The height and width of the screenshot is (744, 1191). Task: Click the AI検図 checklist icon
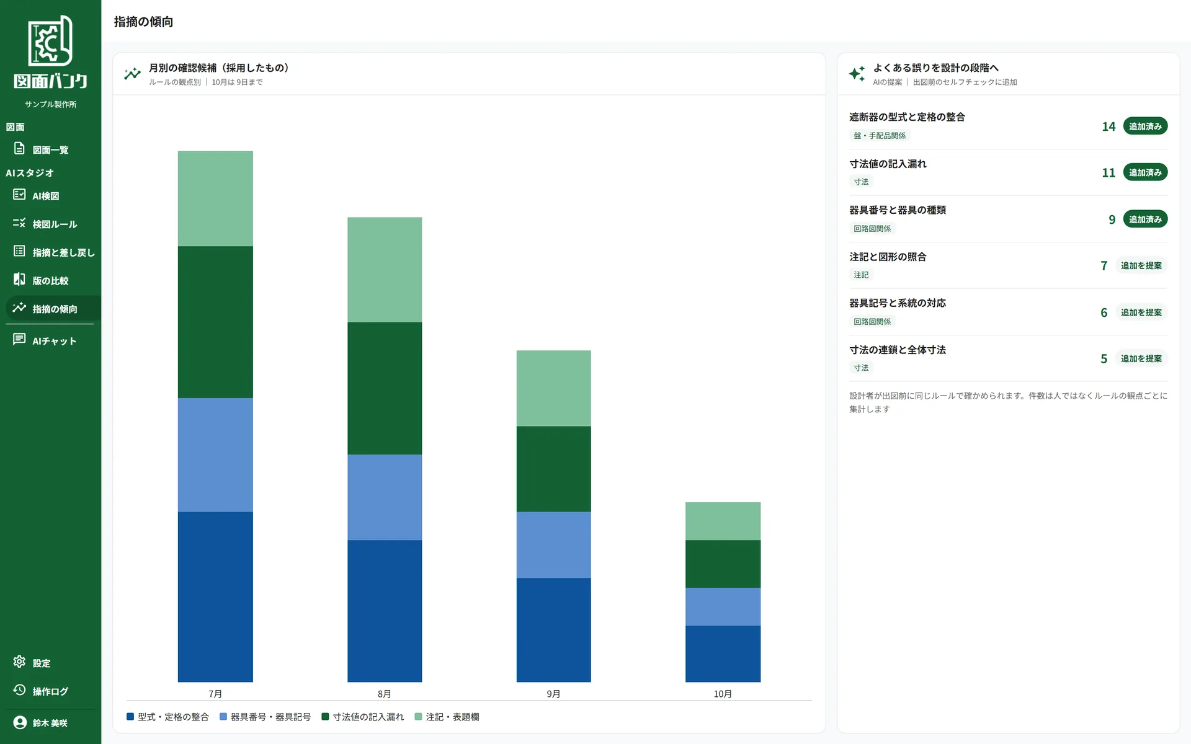(x=19, y=195)
